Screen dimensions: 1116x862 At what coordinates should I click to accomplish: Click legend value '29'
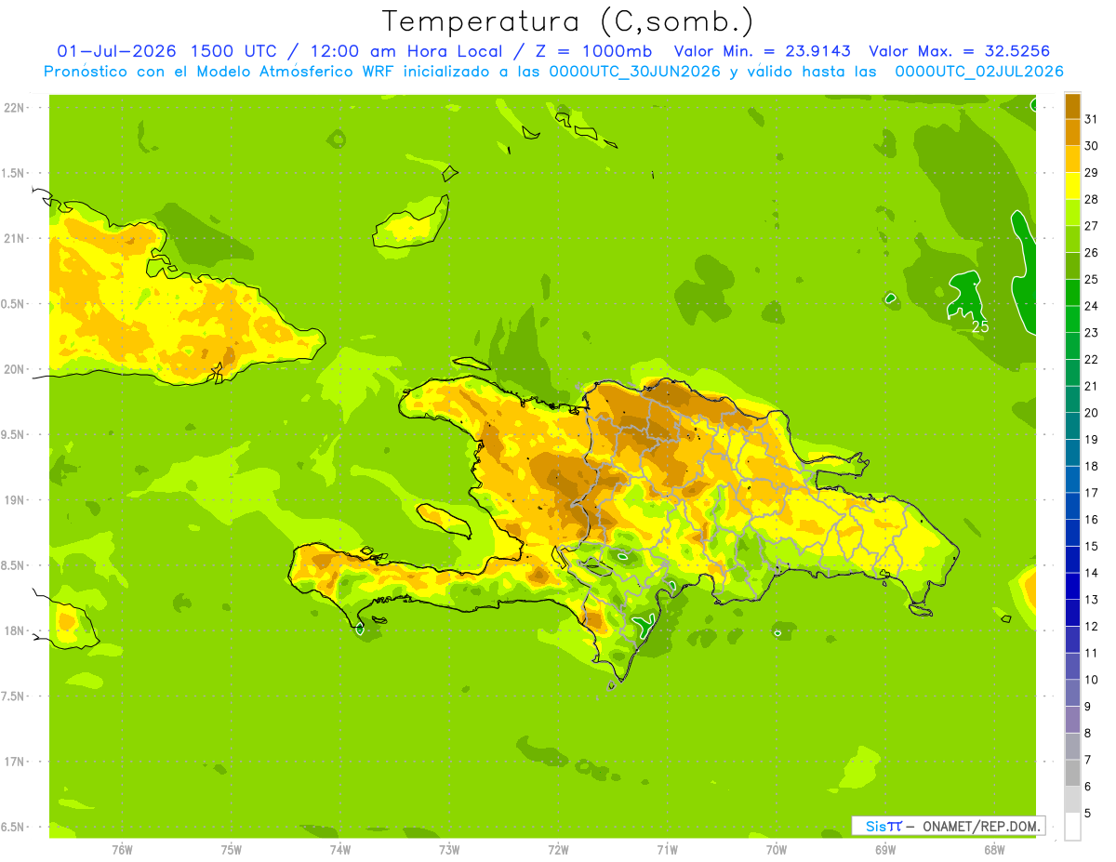click(x=1091, y=173)
